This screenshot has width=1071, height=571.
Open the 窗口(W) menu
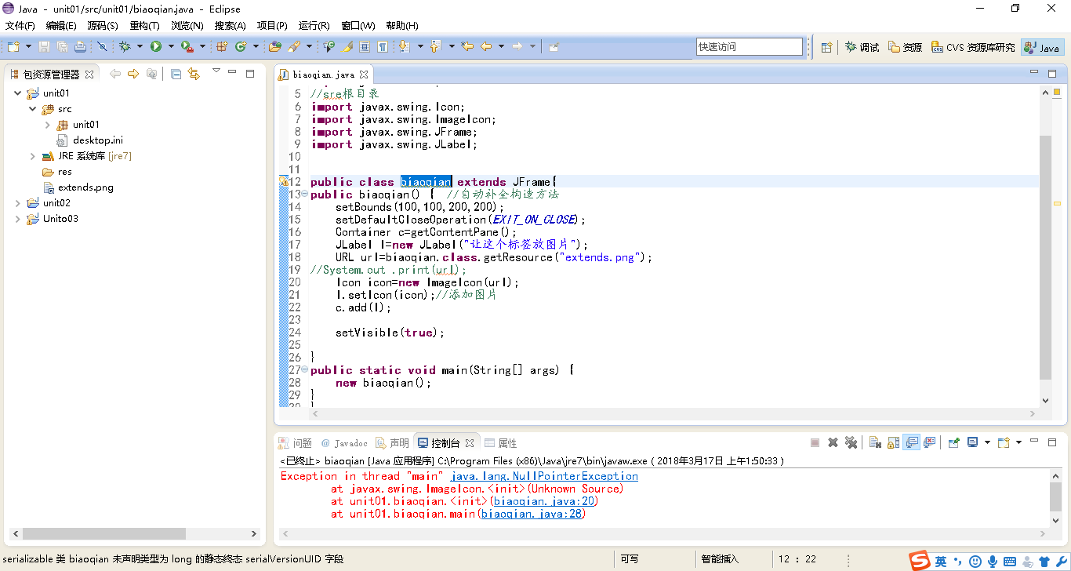click(358, 26)
